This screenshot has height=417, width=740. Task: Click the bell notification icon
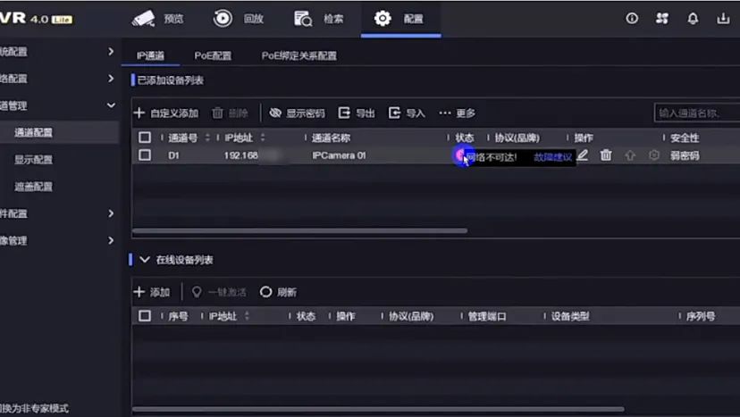tap(693, 18)
